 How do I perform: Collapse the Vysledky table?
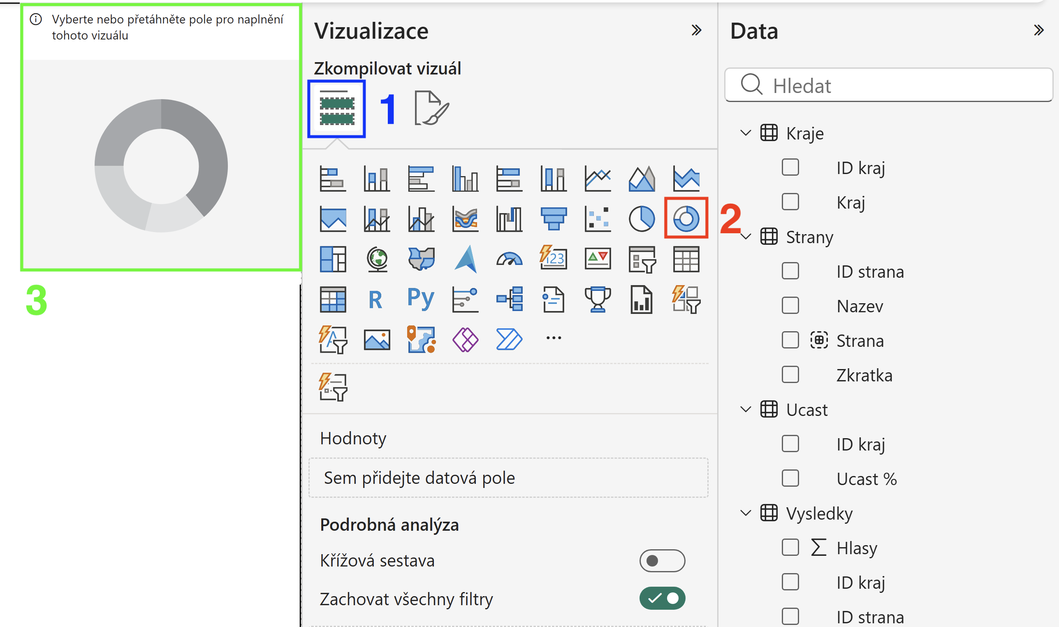click(746, 513)
